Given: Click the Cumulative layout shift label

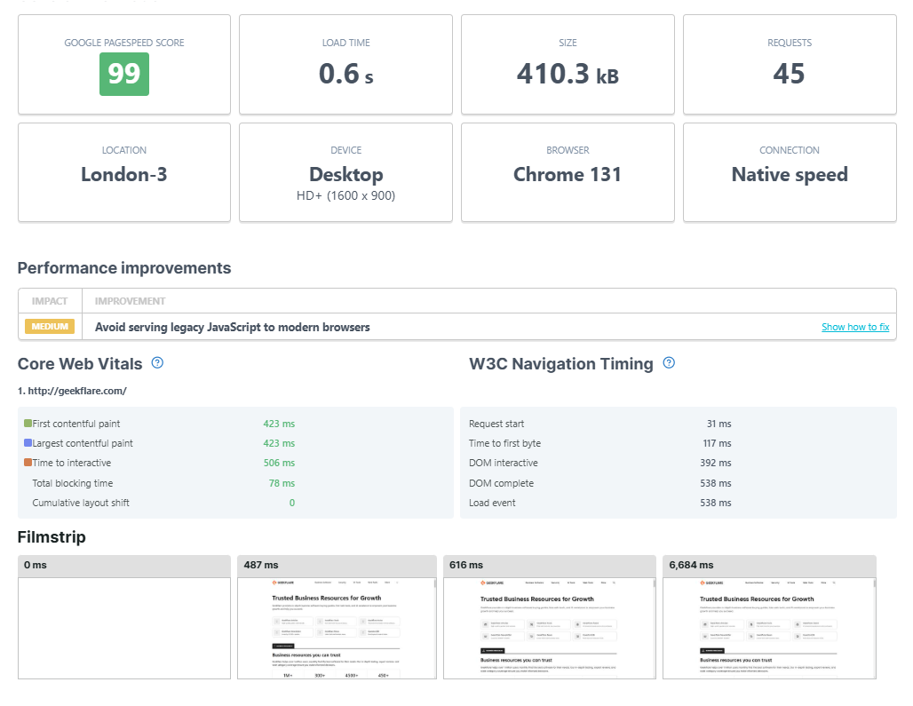Looking at the screenshot, I should pyautogui.click(x=81, y=503).
